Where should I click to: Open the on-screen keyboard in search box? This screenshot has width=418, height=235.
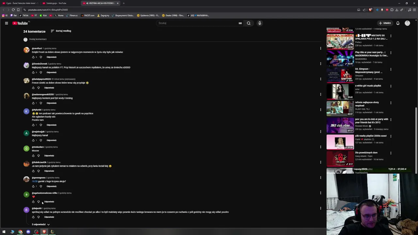click(x=240, y=23)
